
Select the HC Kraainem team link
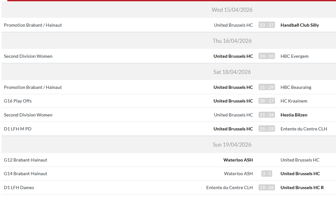point(294,101)
